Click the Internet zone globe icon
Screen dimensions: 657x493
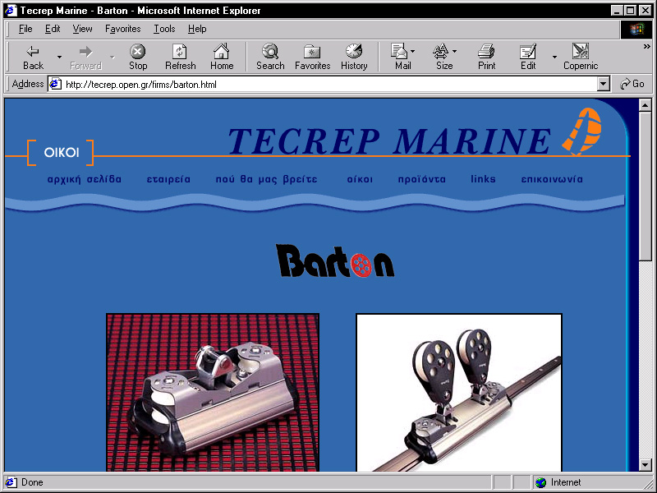pos(541,482)
